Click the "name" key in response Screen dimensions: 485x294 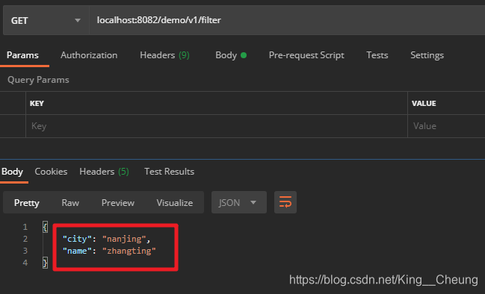77,251
